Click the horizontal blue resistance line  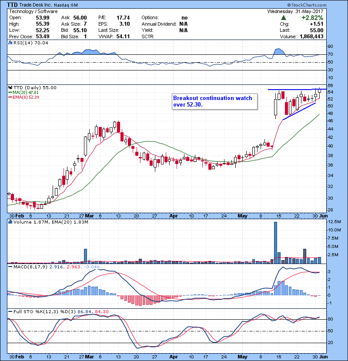pyautogui.click(x=296, y=90)
